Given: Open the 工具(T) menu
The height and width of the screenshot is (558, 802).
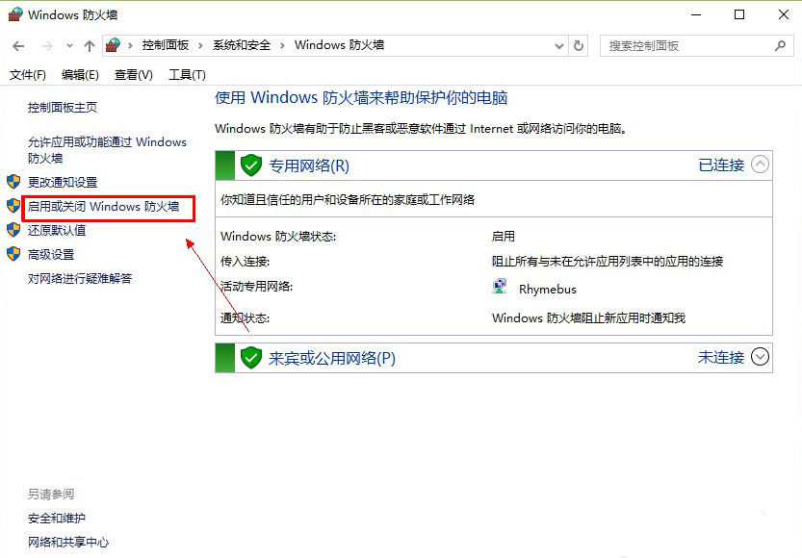Looking at the screenshot, I should [187, 75].
